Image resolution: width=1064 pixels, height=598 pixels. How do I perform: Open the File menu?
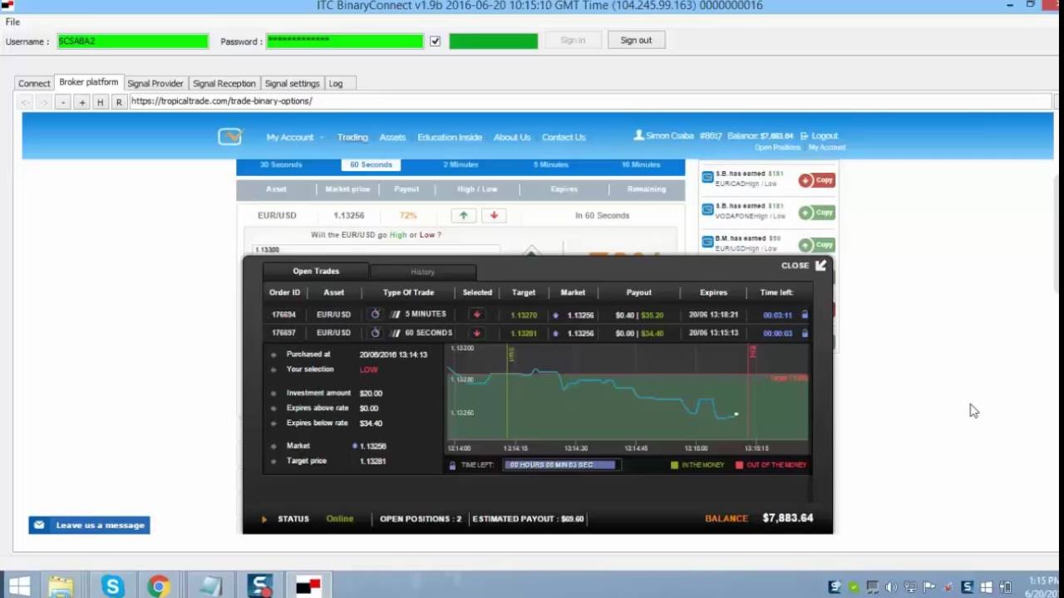click(x=12, y=22)
